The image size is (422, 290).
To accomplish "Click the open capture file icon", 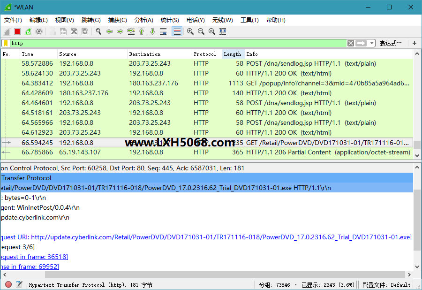I will pyautogui.click(x=53, y=31).
